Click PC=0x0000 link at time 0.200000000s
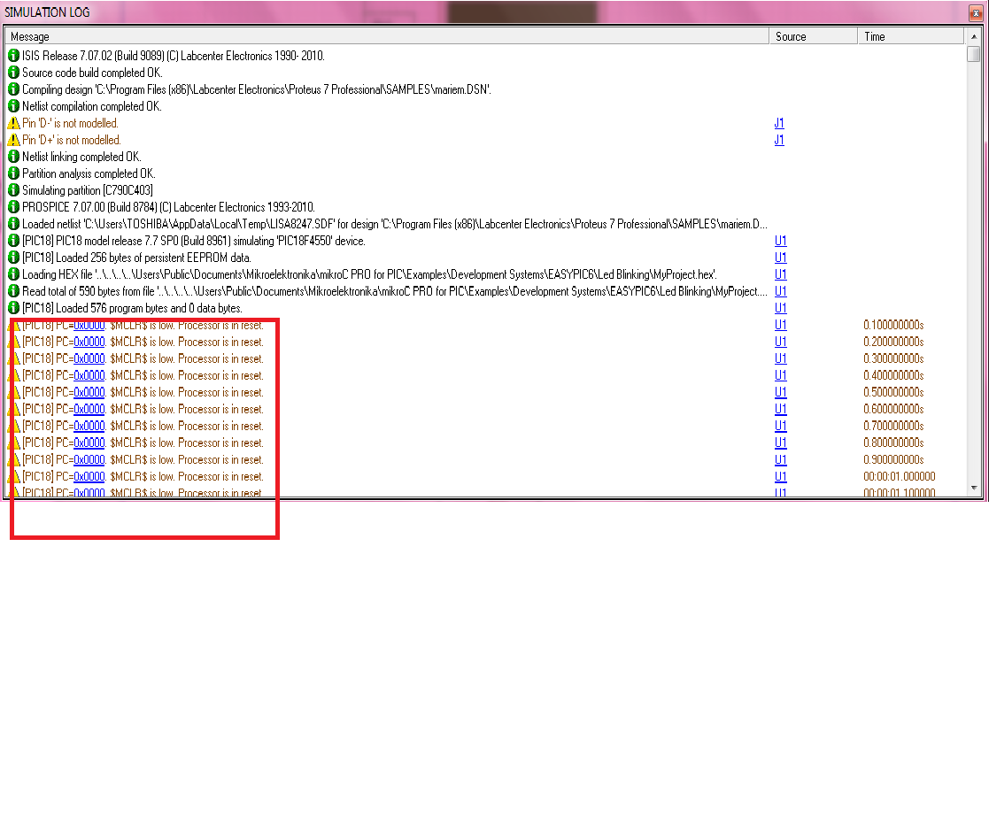The image size is (989, 839). pyautogui.click(x=89, y=343)
